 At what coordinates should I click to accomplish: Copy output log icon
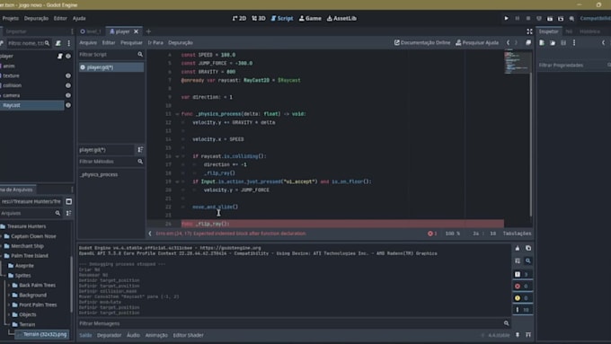(528, 248)
